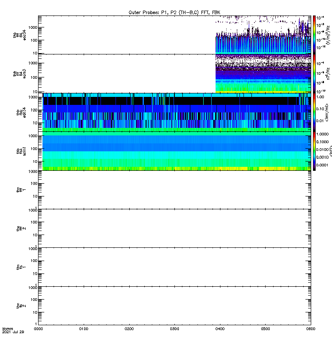Click the 'thb fbk scm1' axis label
The height and width of the screenshot is (354, 332).
(21, 151)
